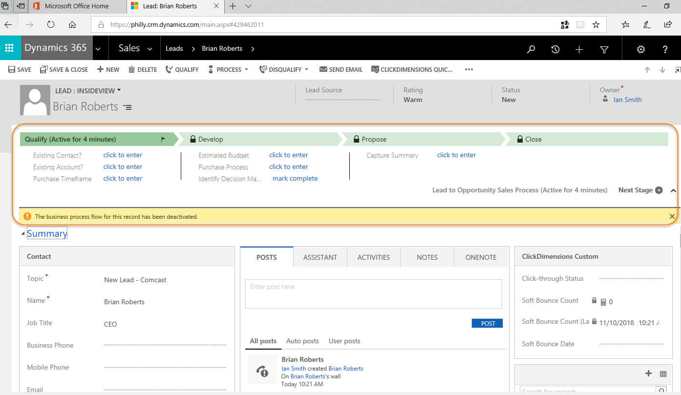Open the grid view icon beside the plus
This screenshot has width=681, height=395.
tap(663, 374)
